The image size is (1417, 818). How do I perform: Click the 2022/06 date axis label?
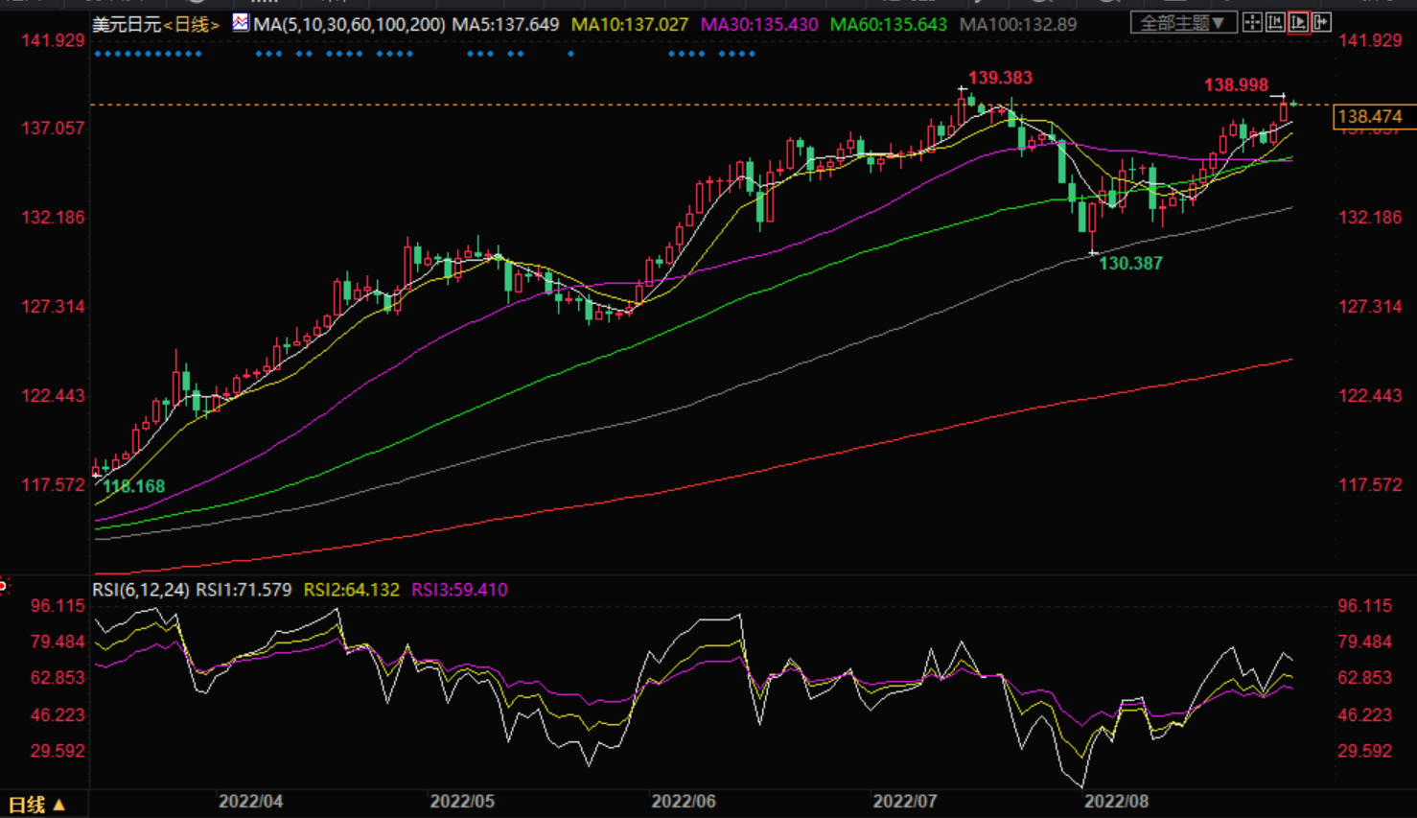click(684, 801)
